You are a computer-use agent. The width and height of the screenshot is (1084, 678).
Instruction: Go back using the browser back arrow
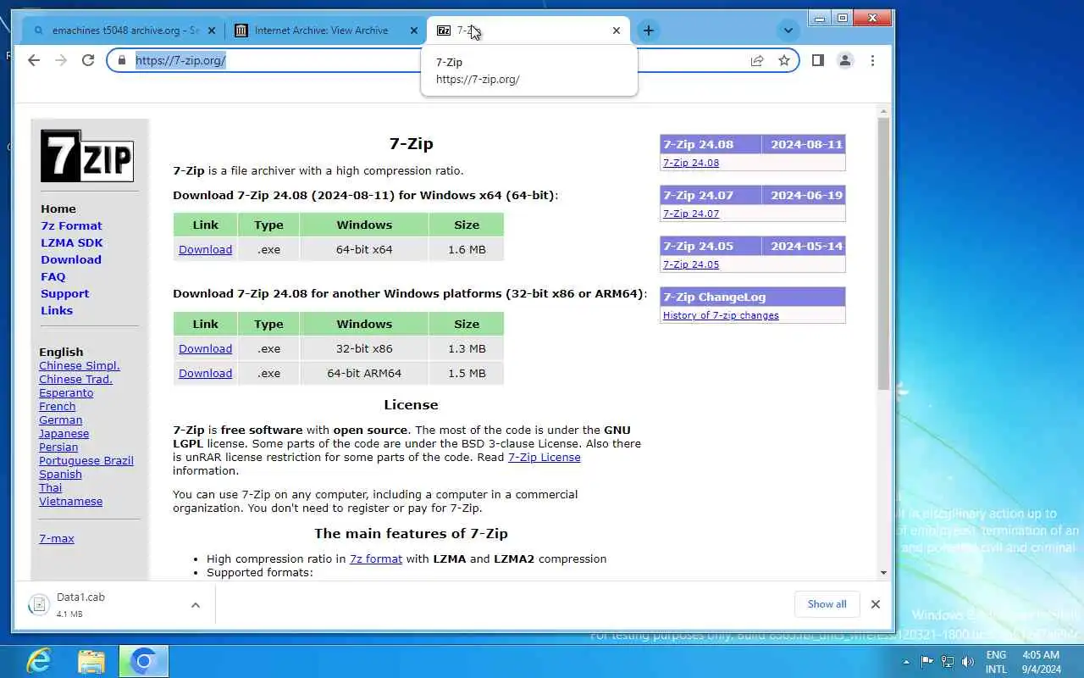pyautogui.click(x=34, y=60)
